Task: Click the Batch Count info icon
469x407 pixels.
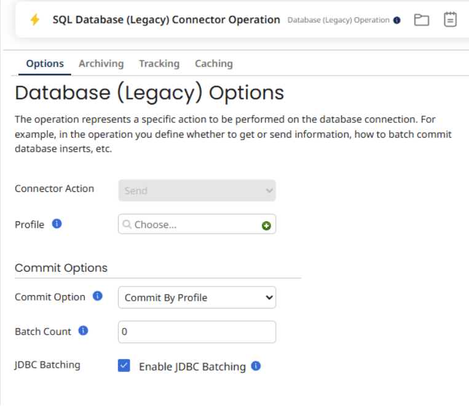Action: [83, 331]
